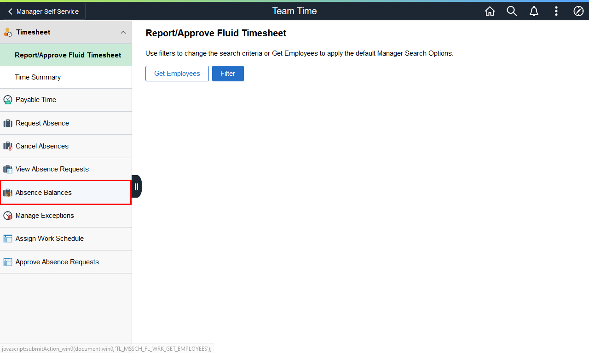
Task: Click the Payable Time icon
Action: [7, 100]
